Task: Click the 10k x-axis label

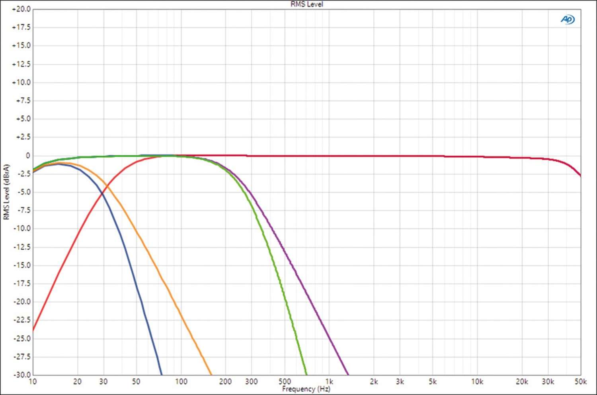Action: click(477, 381)
